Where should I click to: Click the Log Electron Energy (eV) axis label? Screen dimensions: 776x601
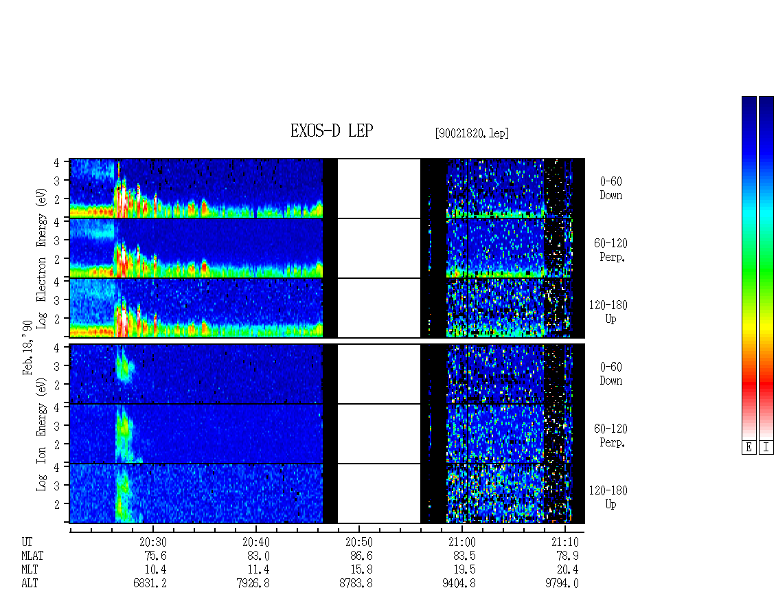click(x=42, y=258)
